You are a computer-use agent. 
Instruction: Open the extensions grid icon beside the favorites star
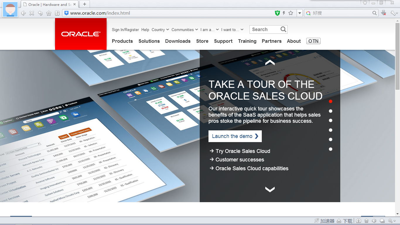57,13
